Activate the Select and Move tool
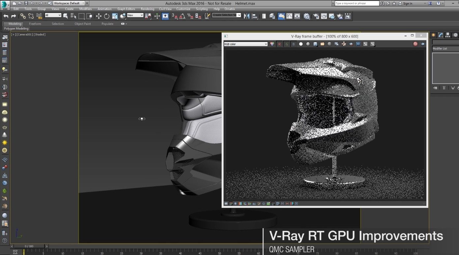The height and width of the screenshot is (255, 459). [99, 16]
